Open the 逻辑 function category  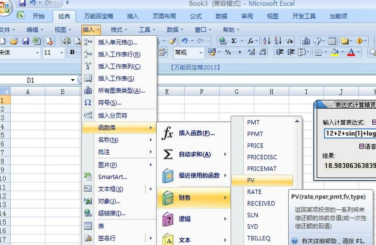194,219
